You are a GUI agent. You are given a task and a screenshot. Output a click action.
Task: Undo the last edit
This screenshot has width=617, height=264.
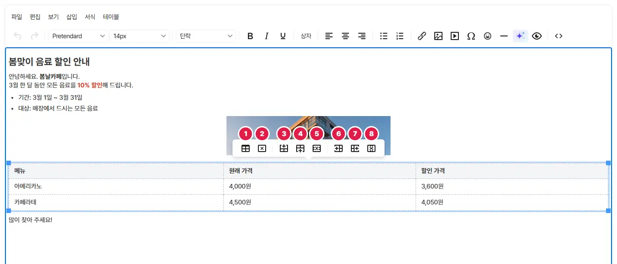18,36
